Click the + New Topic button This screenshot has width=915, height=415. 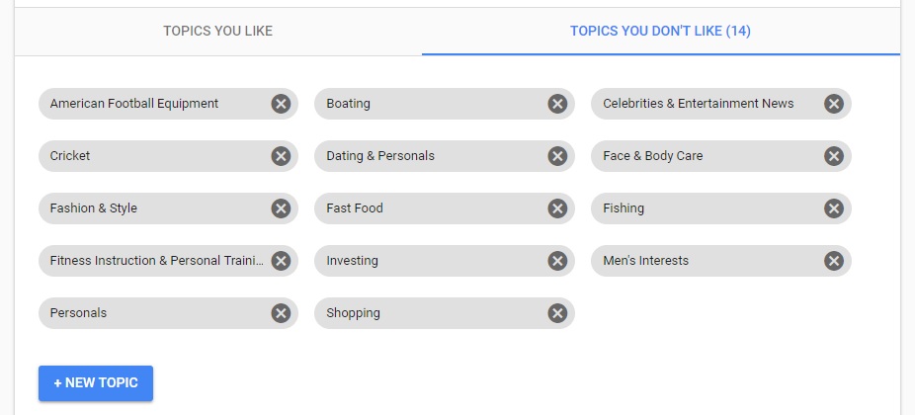(x=96, y=383)
